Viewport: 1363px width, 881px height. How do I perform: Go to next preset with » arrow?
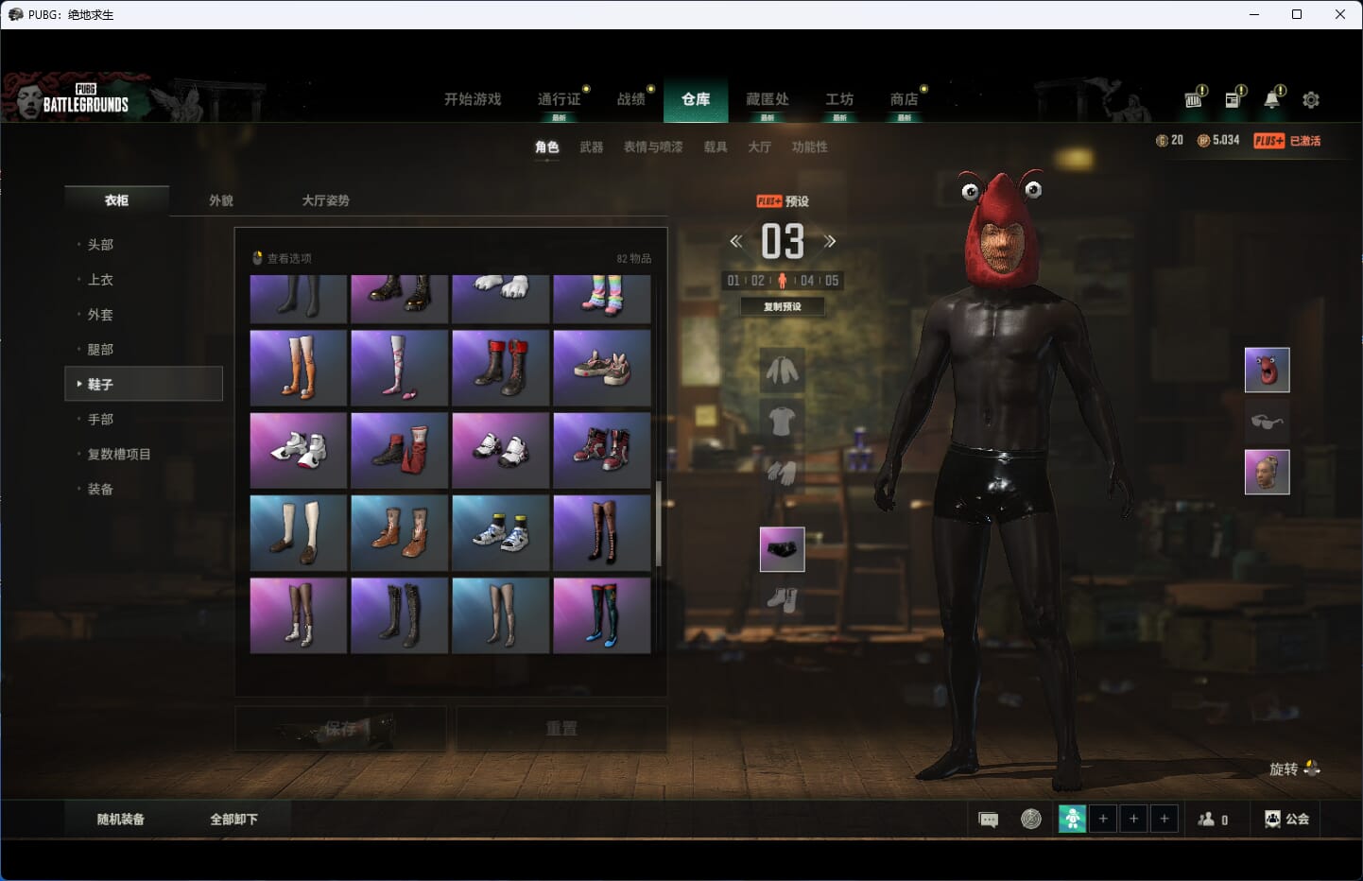pos(829,241)
